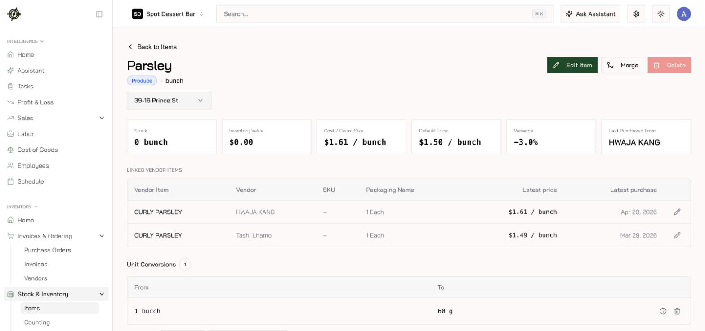The width and height of the screenshot is (705, 331).
Task: Edit Tashi Lhamo vendor item pencil
Action: pyautogui.click(x=677, y=235)
